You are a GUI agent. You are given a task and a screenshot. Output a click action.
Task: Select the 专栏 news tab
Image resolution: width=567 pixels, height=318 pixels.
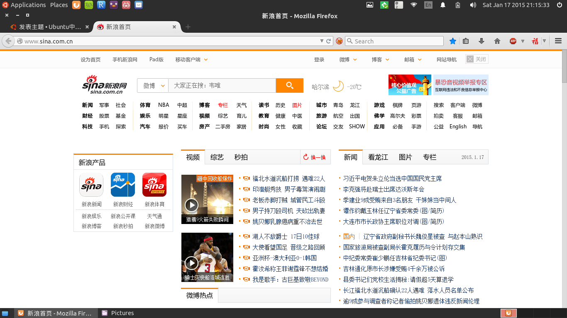(430, 157)
